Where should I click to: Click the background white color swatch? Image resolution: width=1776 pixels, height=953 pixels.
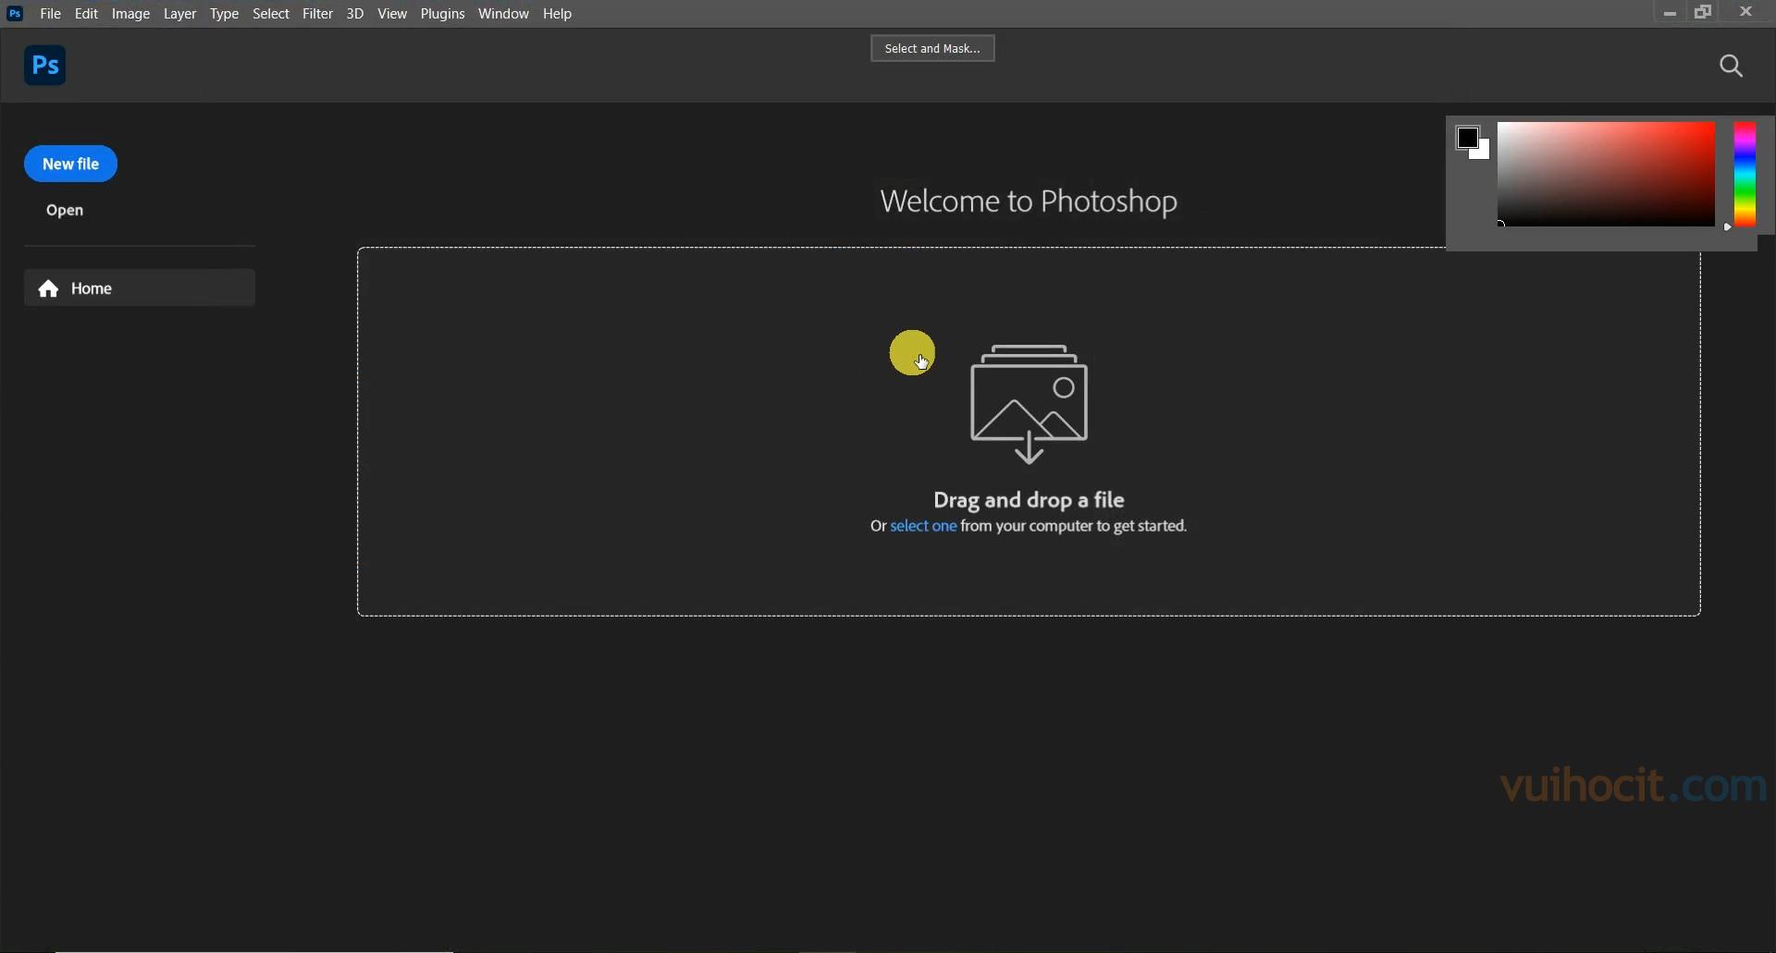[x=1483, y=153]
